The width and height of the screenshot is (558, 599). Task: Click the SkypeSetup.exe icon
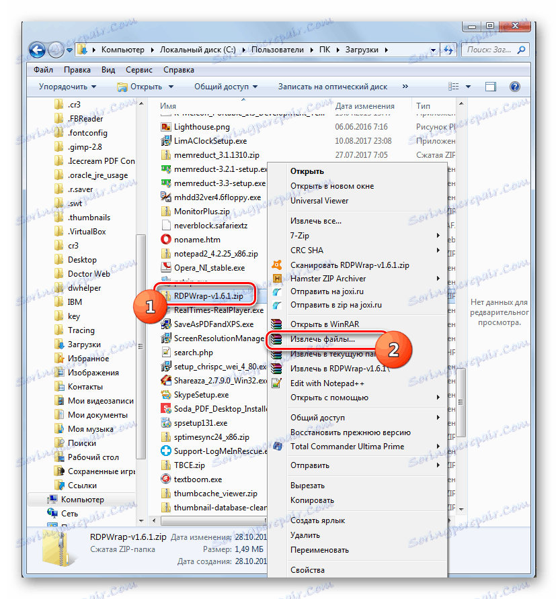click(165, 395)
